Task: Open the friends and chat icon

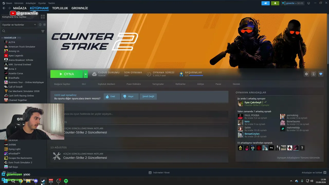Action: [325, 172]
